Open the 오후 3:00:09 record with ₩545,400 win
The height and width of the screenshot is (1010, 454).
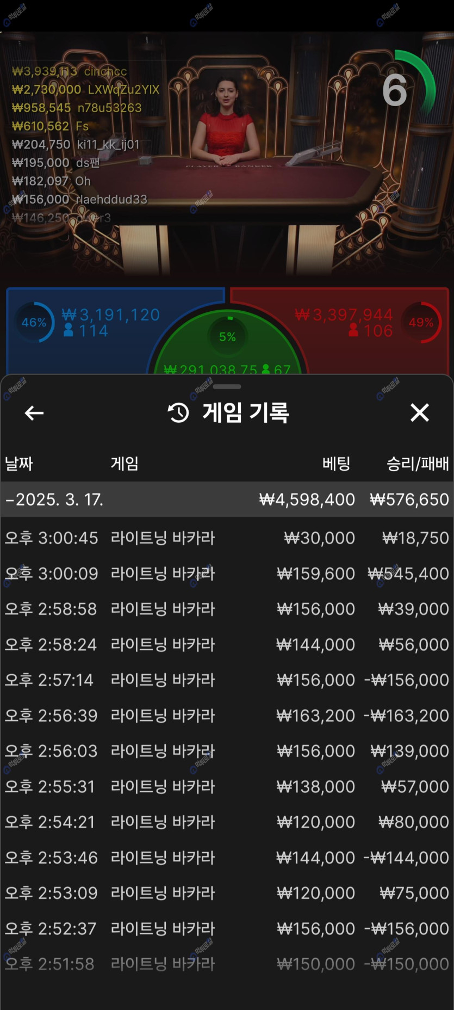227,574
